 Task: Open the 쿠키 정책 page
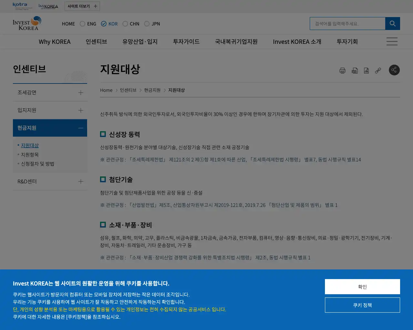362,305
